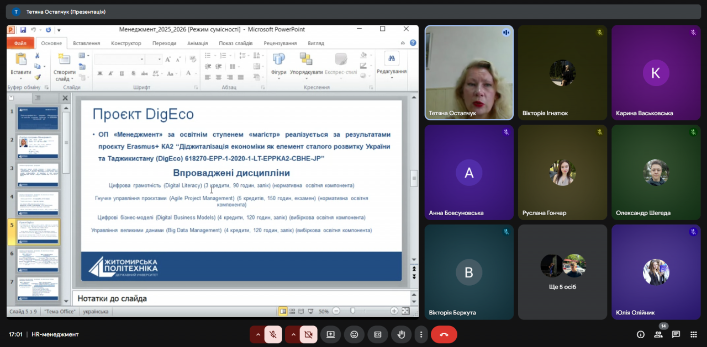The width and height of the screenshot is (707, 347).
Task: Open more options three-dot menu
Action: pyautogui.click(x=421, y=334)
